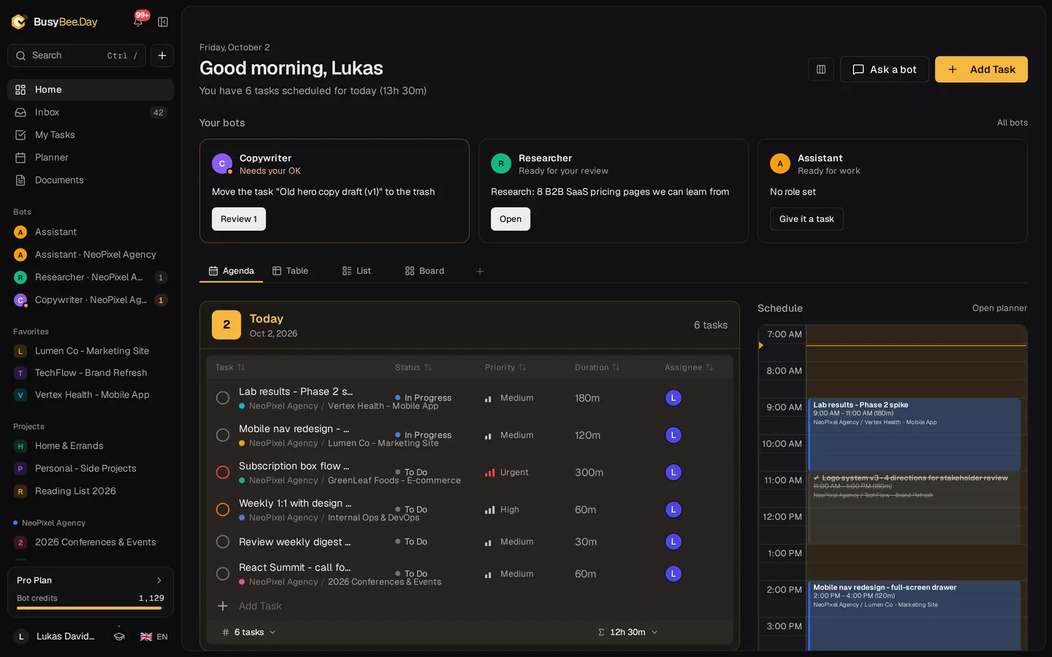Expand the Pro Plan chevron
Viewport: 1052px width, 657px height.
coord(159,580)
